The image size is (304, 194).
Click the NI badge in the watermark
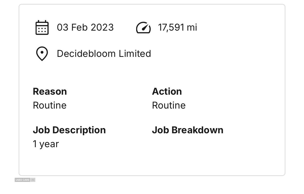33,180
